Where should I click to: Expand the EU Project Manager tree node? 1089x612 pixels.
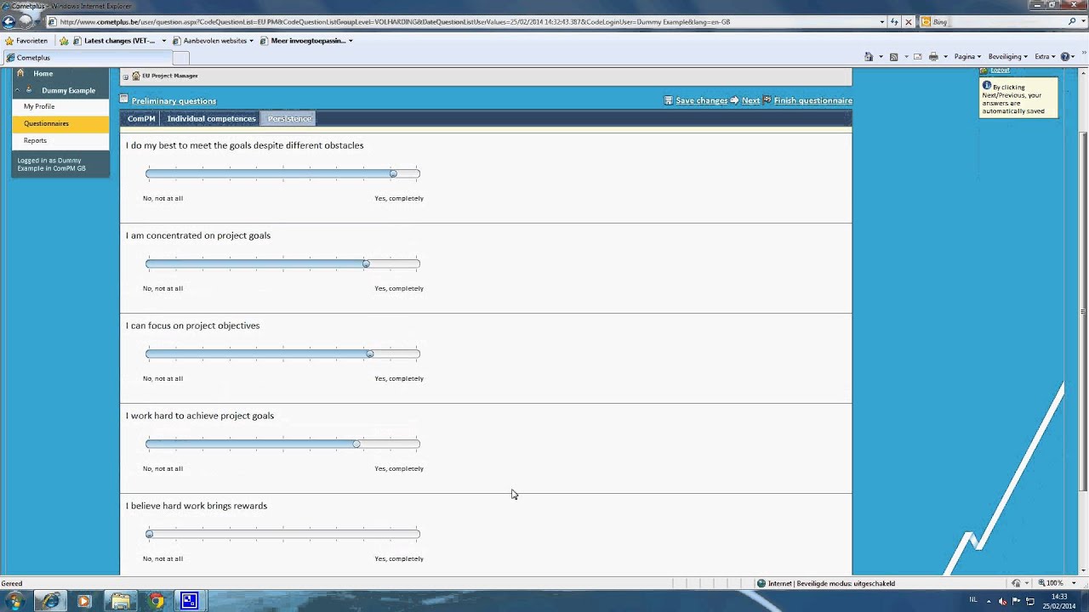pos(126,76)
